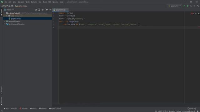Go to previous highlighted error arrow
Viewport: 200px width, 112px height.
coord(196,13)
